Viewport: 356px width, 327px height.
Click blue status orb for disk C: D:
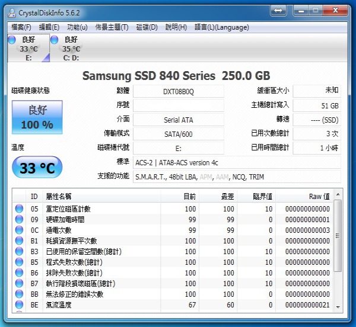point(54,40)
